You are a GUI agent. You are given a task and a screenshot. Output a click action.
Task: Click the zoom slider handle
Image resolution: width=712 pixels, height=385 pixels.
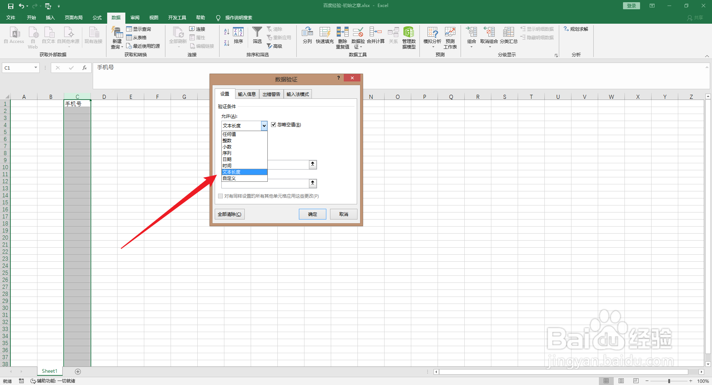click(x=669, y=381)
